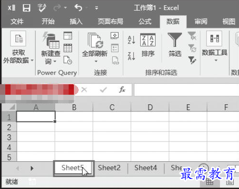This screenshot has height=189, width=239.
Task: Switch to the 审阅 ribbon tab
Action: pyautogui.click(x=201, y=22)
